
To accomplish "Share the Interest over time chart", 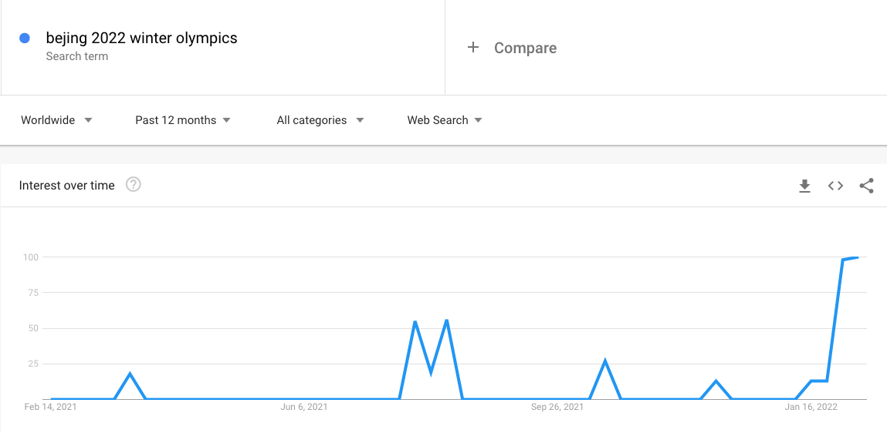I will [866, 186].
